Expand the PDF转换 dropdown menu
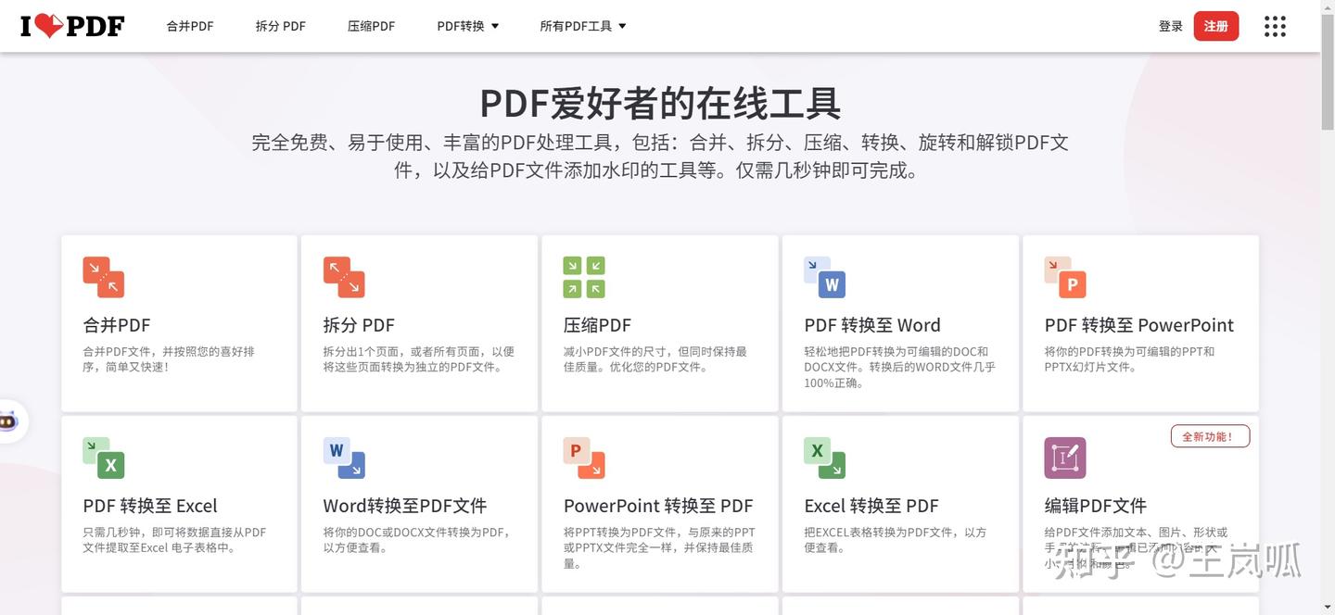Image resolution: width=1335 pixels, height=615 pixels. (467, 26)
